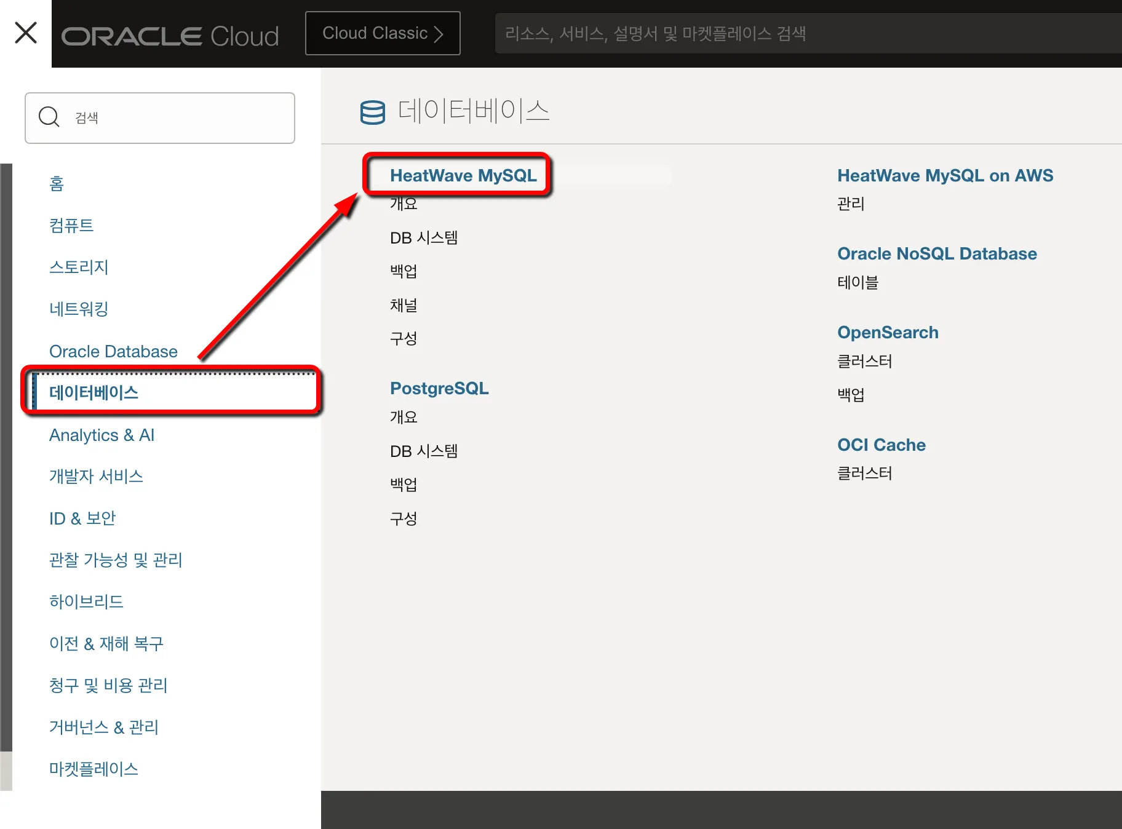Viewport: 1122px width, 829px height.
Task: Open DB 시스템 under PostgreSQL
Action: 424,451
